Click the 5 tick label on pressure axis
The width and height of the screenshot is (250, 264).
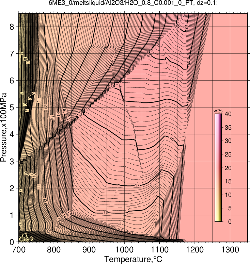[12, 108]
